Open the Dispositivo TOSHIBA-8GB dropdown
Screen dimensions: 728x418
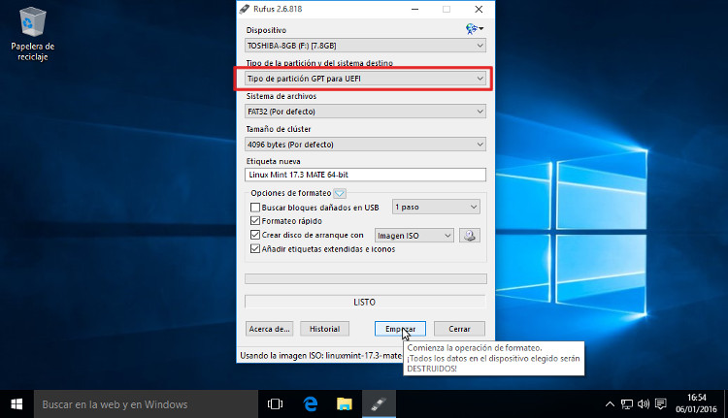[365, 46]
